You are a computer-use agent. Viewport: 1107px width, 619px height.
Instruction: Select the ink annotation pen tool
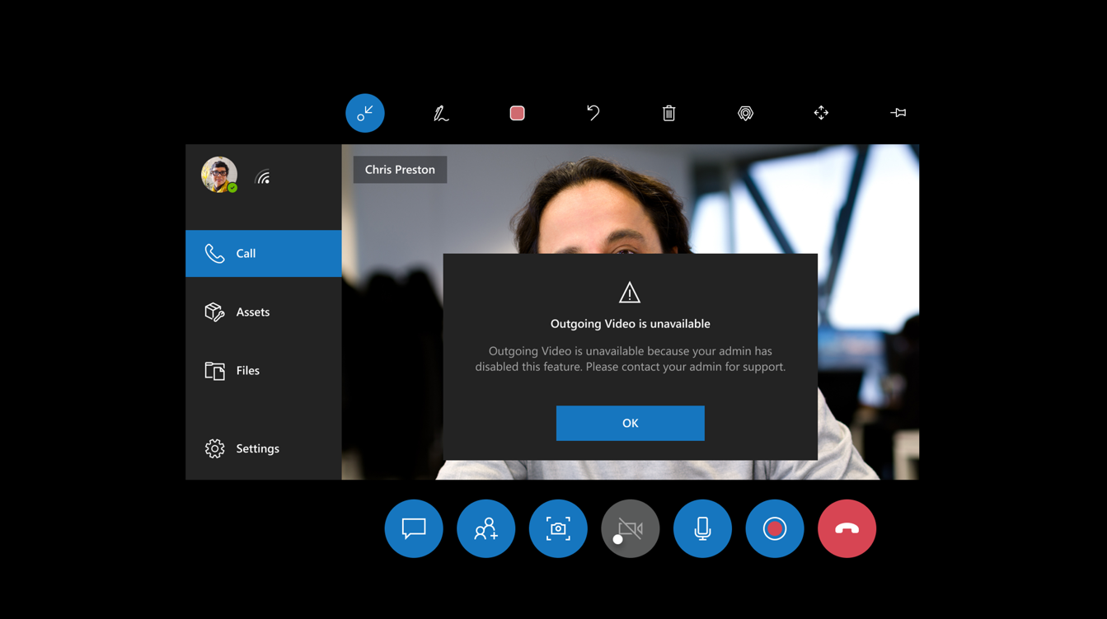441,113
